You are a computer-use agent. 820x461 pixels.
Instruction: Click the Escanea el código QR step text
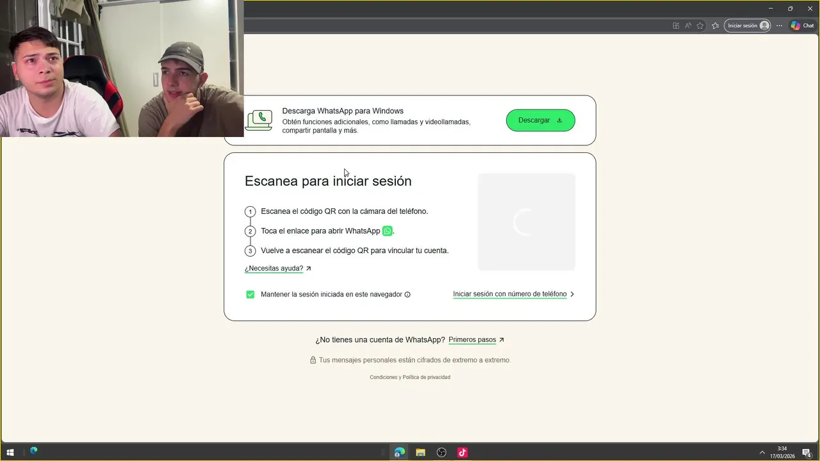[345, 211]
